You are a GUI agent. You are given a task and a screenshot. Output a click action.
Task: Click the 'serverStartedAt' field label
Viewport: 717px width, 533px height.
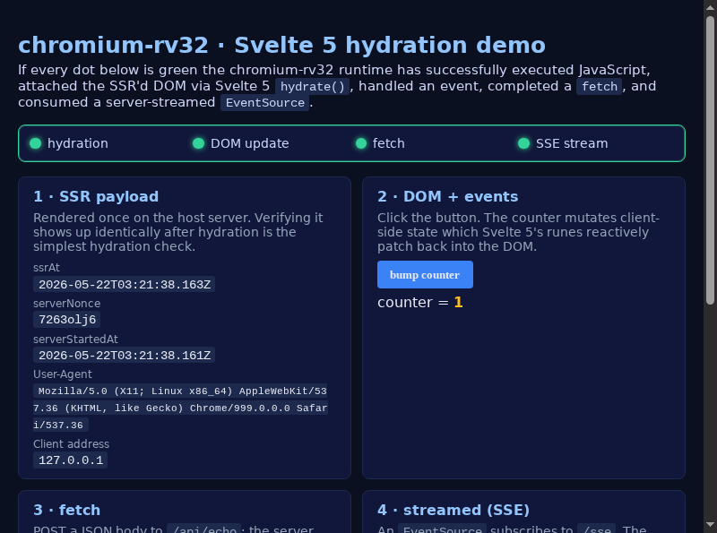[75, 340]
